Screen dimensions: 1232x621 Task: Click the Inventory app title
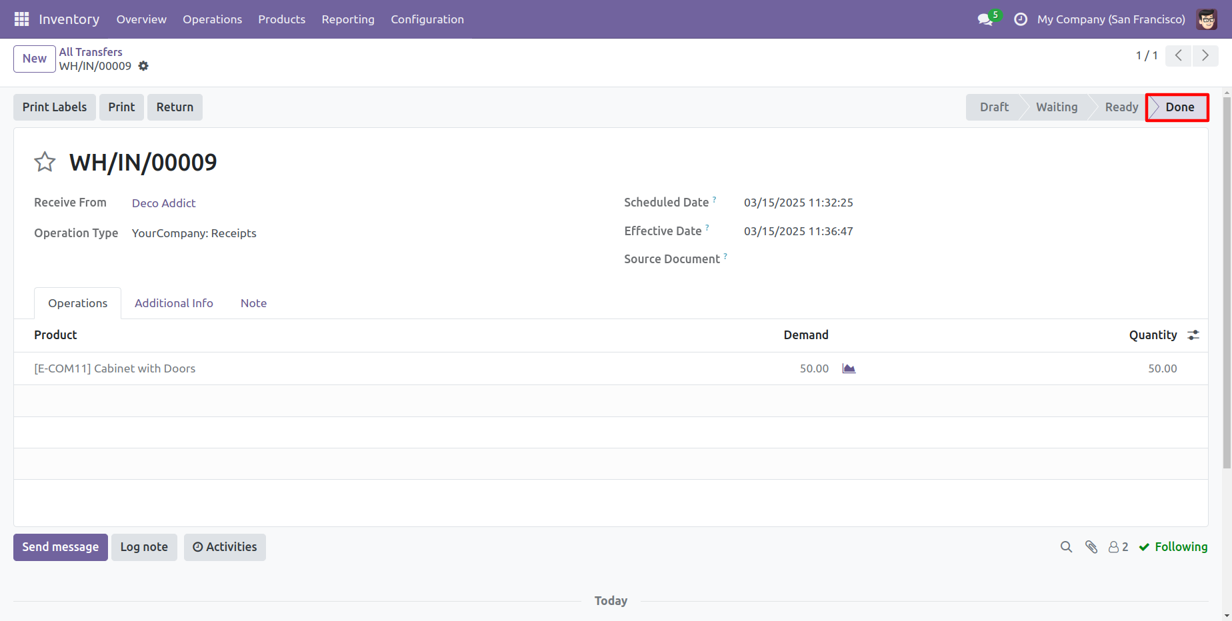click(69, 19)
